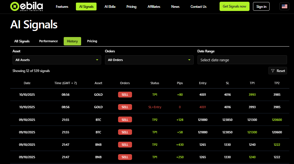Switch to the All Signals tab
Image resolution: width=294 pixels, height=164 pixels.
pyautogui.click(x=22, y=41)
